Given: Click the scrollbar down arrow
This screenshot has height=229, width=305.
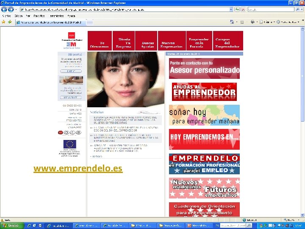Looking at the screenshot, I should 302,215.
